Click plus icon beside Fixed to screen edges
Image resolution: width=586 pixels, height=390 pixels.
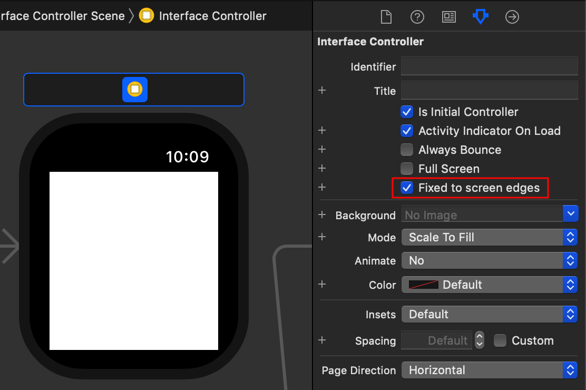pos(322,187)
